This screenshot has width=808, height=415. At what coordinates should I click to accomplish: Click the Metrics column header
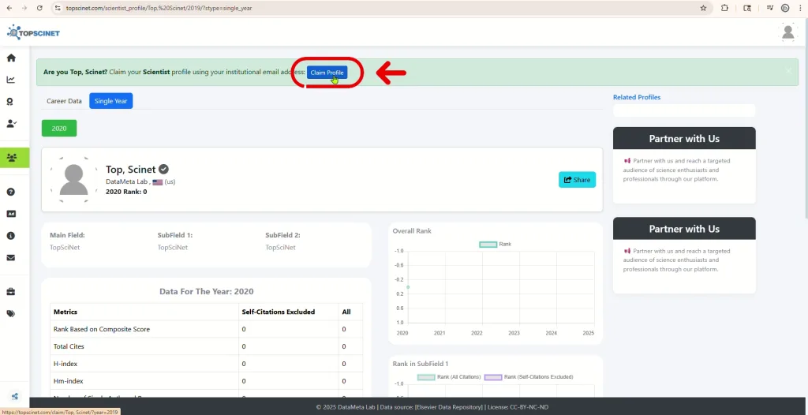point(65,312)
